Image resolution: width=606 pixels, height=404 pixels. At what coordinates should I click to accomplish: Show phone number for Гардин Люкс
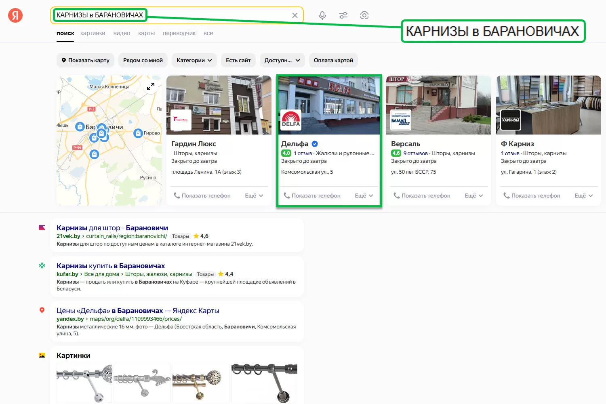pos(202,196)
